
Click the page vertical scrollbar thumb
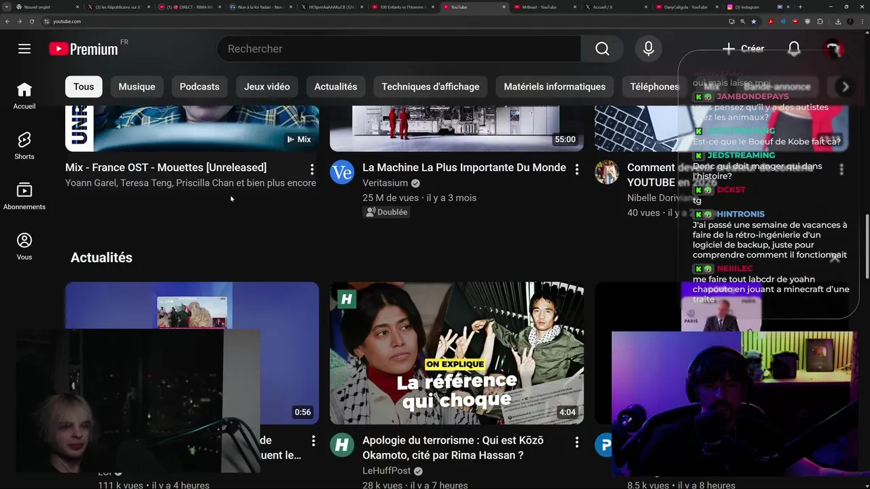(x=867, y=246)
